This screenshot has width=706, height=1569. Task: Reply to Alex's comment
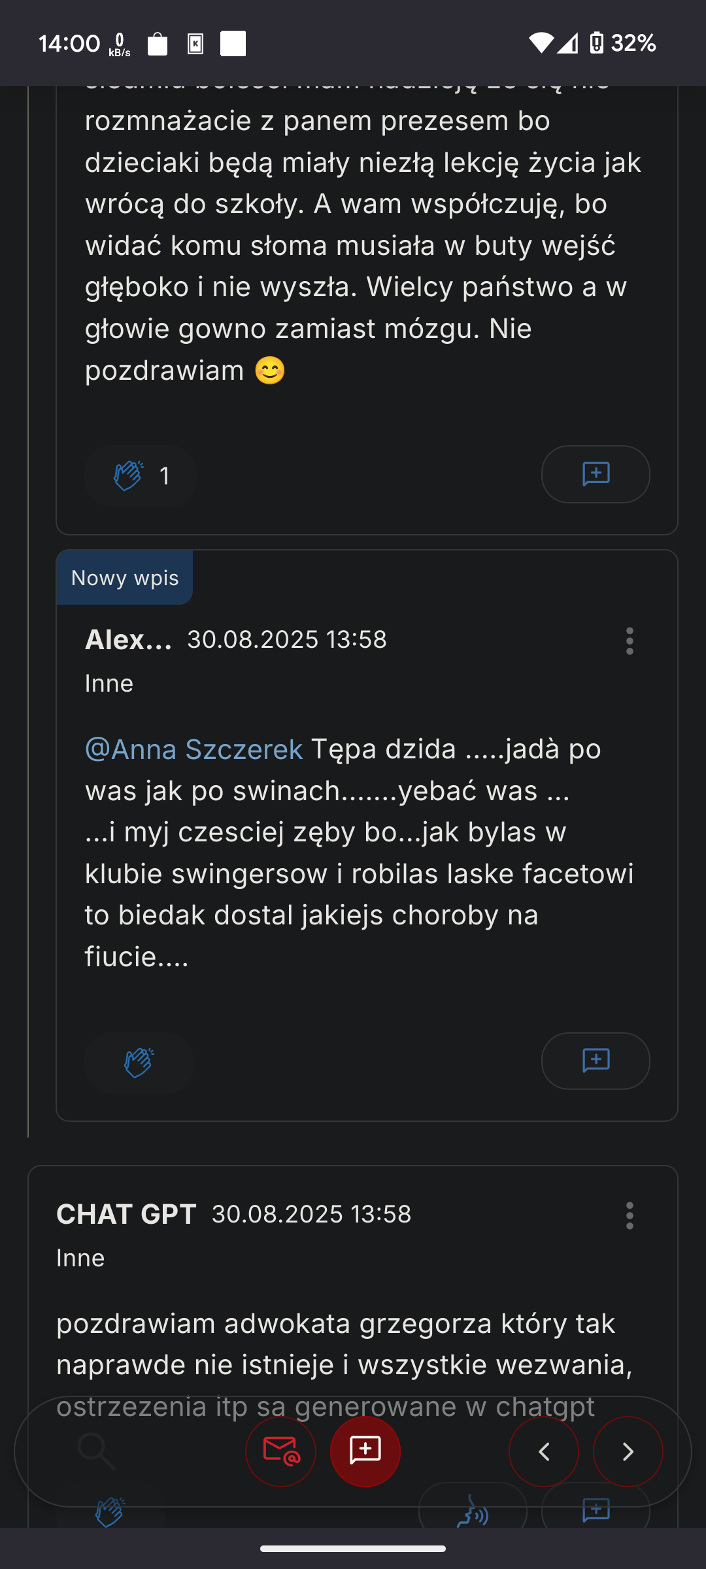(595, 1060)
